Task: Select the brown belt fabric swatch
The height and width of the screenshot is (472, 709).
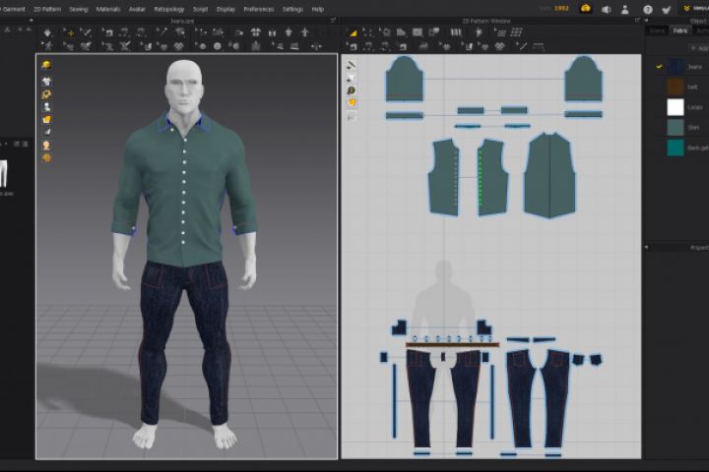Action: click(675, 87)
